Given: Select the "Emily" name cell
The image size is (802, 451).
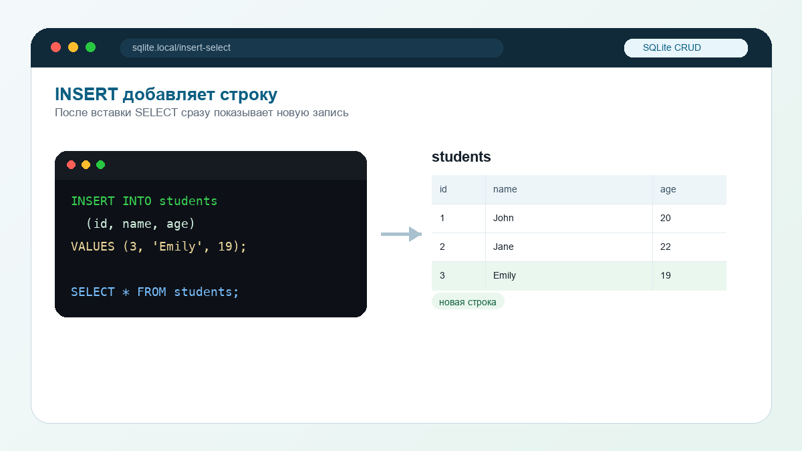Looking at the screenshot, I should (569, 276).
